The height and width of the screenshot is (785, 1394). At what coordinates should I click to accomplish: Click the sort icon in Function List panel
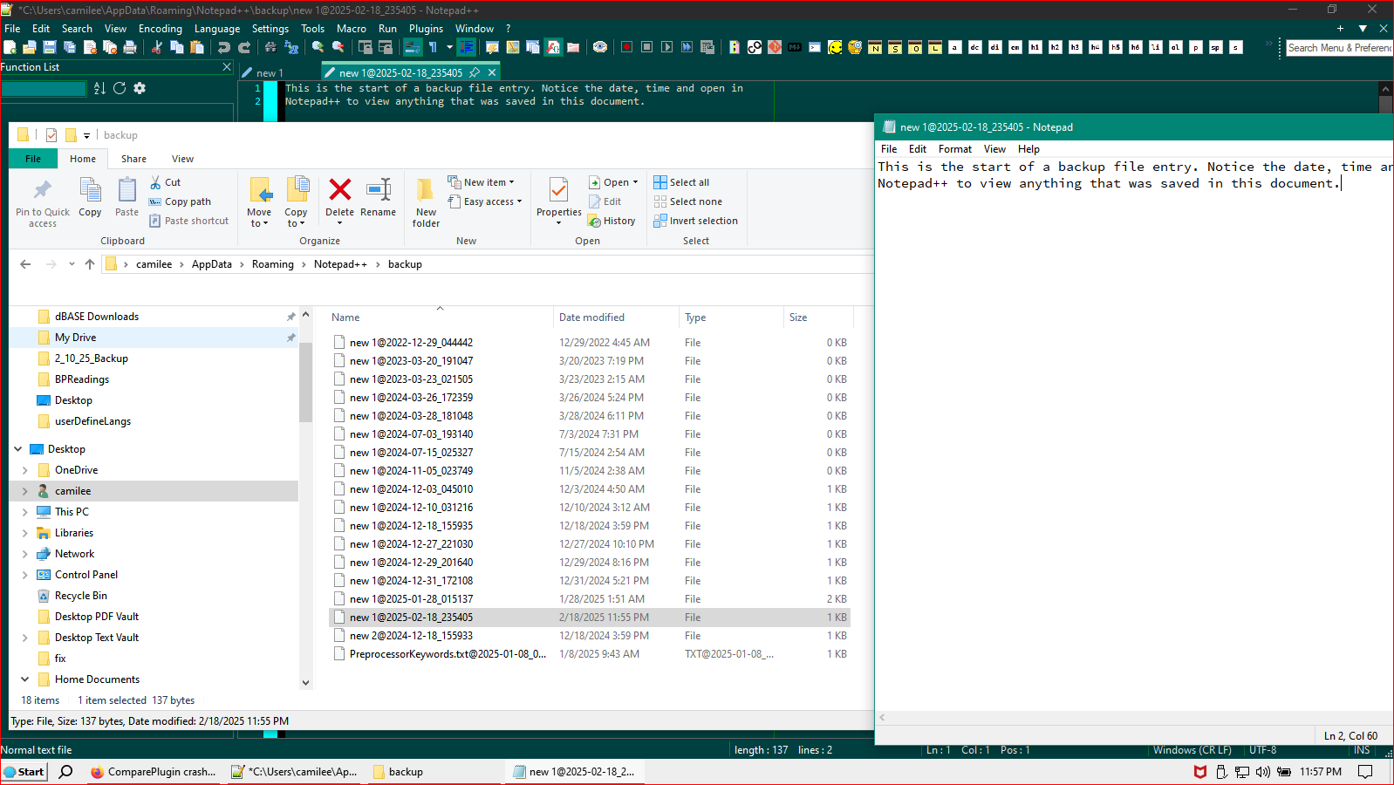point(99,88)
